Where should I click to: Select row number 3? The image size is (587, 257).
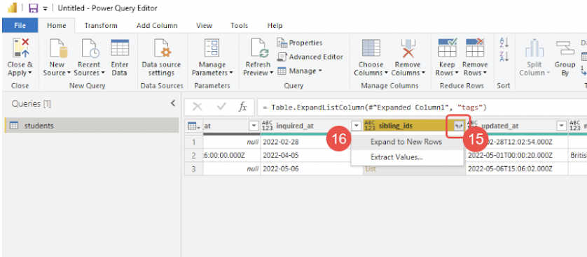pyautogui.click(x=193, y=169)
